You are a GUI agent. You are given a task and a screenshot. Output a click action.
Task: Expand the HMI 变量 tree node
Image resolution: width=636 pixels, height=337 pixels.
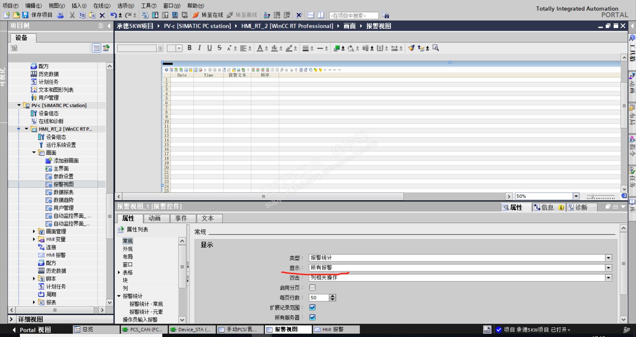pos(34,239)
